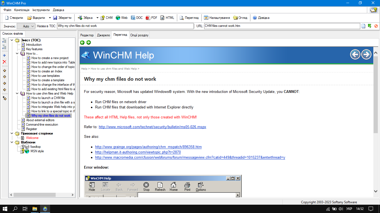Open the helpman.it-authoring.com viewtopic link
Image resolution: width=380 pixels, height=213 pixels.
[138, 152]
